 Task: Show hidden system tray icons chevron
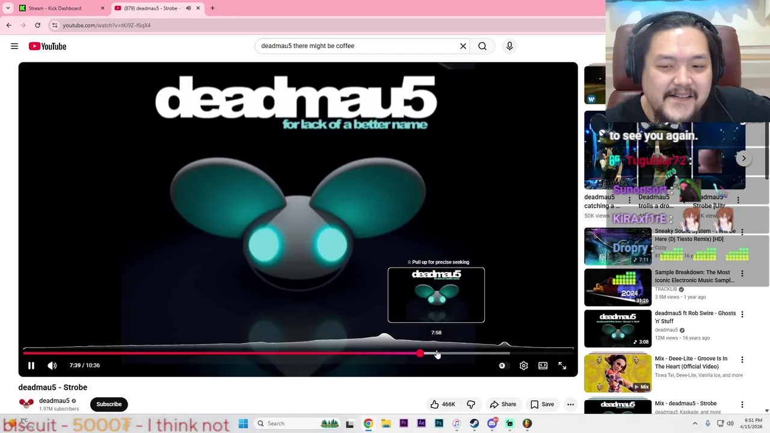coord(695,423)
